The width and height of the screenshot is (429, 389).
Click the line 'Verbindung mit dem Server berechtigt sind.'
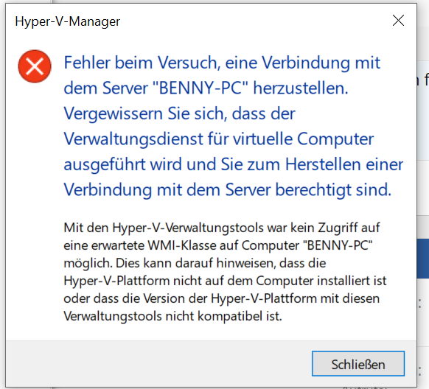[227, 190]
